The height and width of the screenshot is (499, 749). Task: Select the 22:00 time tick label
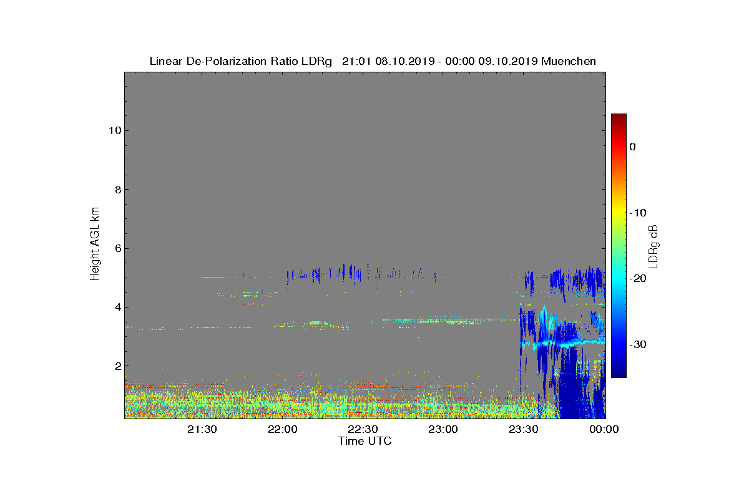(x=283, y=429)
